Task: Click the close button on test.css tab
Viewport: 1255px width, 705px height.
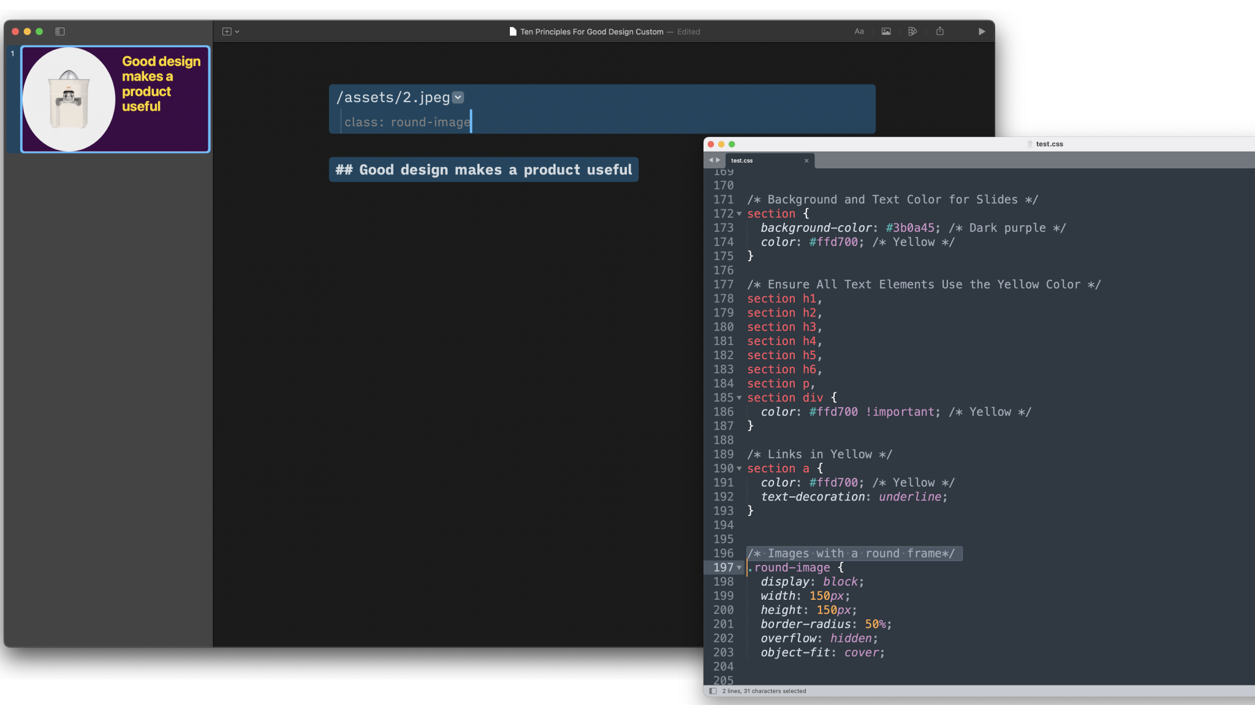Action: (805, 161)
